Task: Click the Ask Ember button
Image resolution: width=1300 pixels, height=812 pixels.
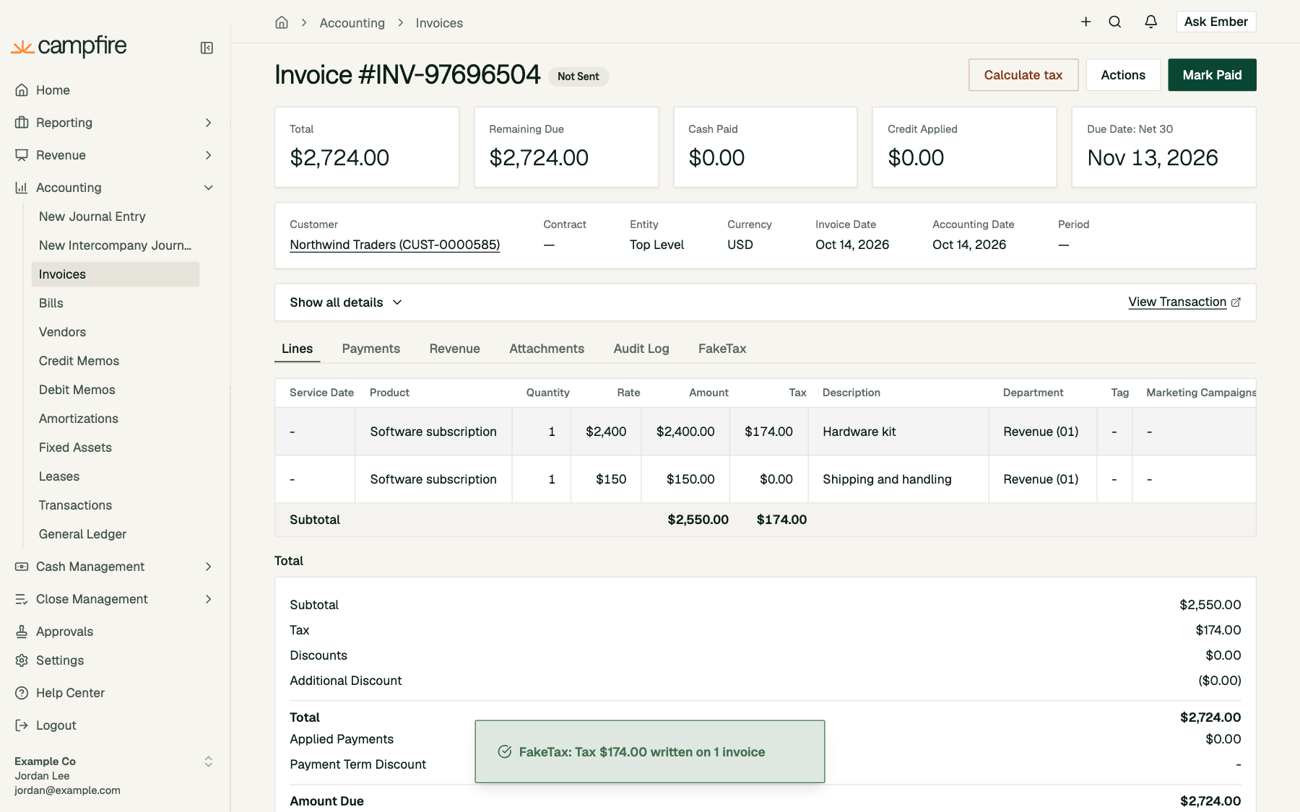Action: 1216,22
